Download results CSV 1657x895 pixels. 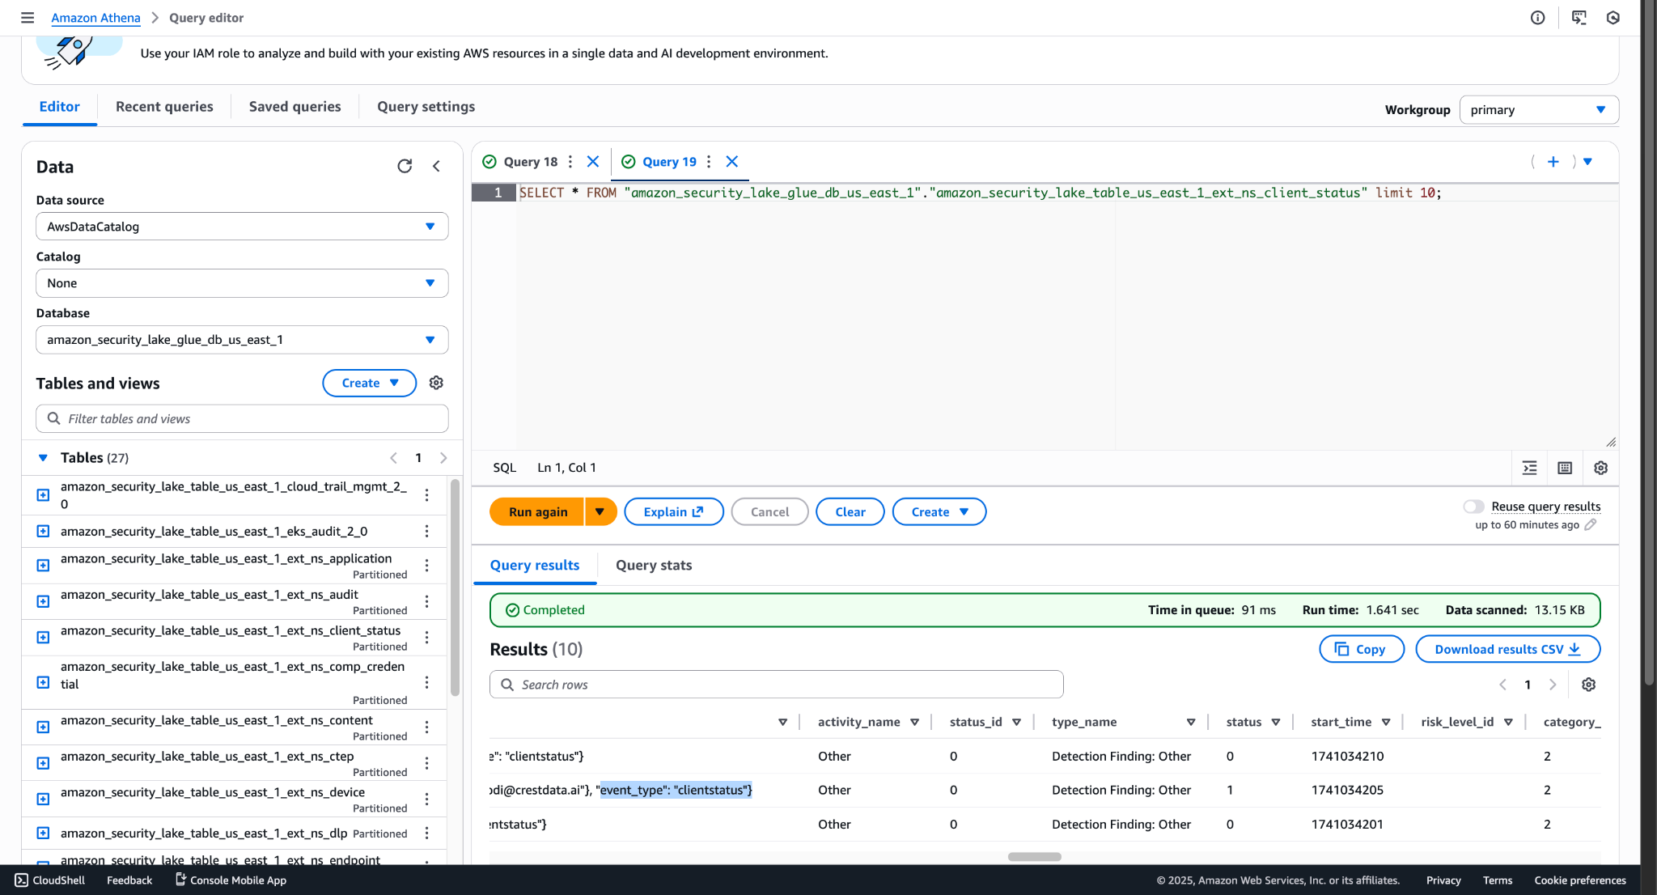1508,650
